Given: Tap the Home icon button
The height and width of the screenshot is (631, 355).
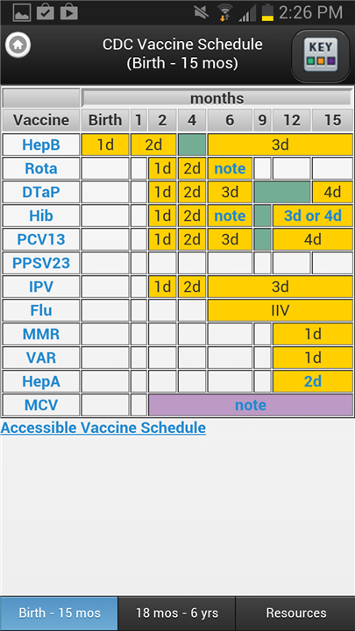Looking at the screenshot, I should click(x=18, y=45).
